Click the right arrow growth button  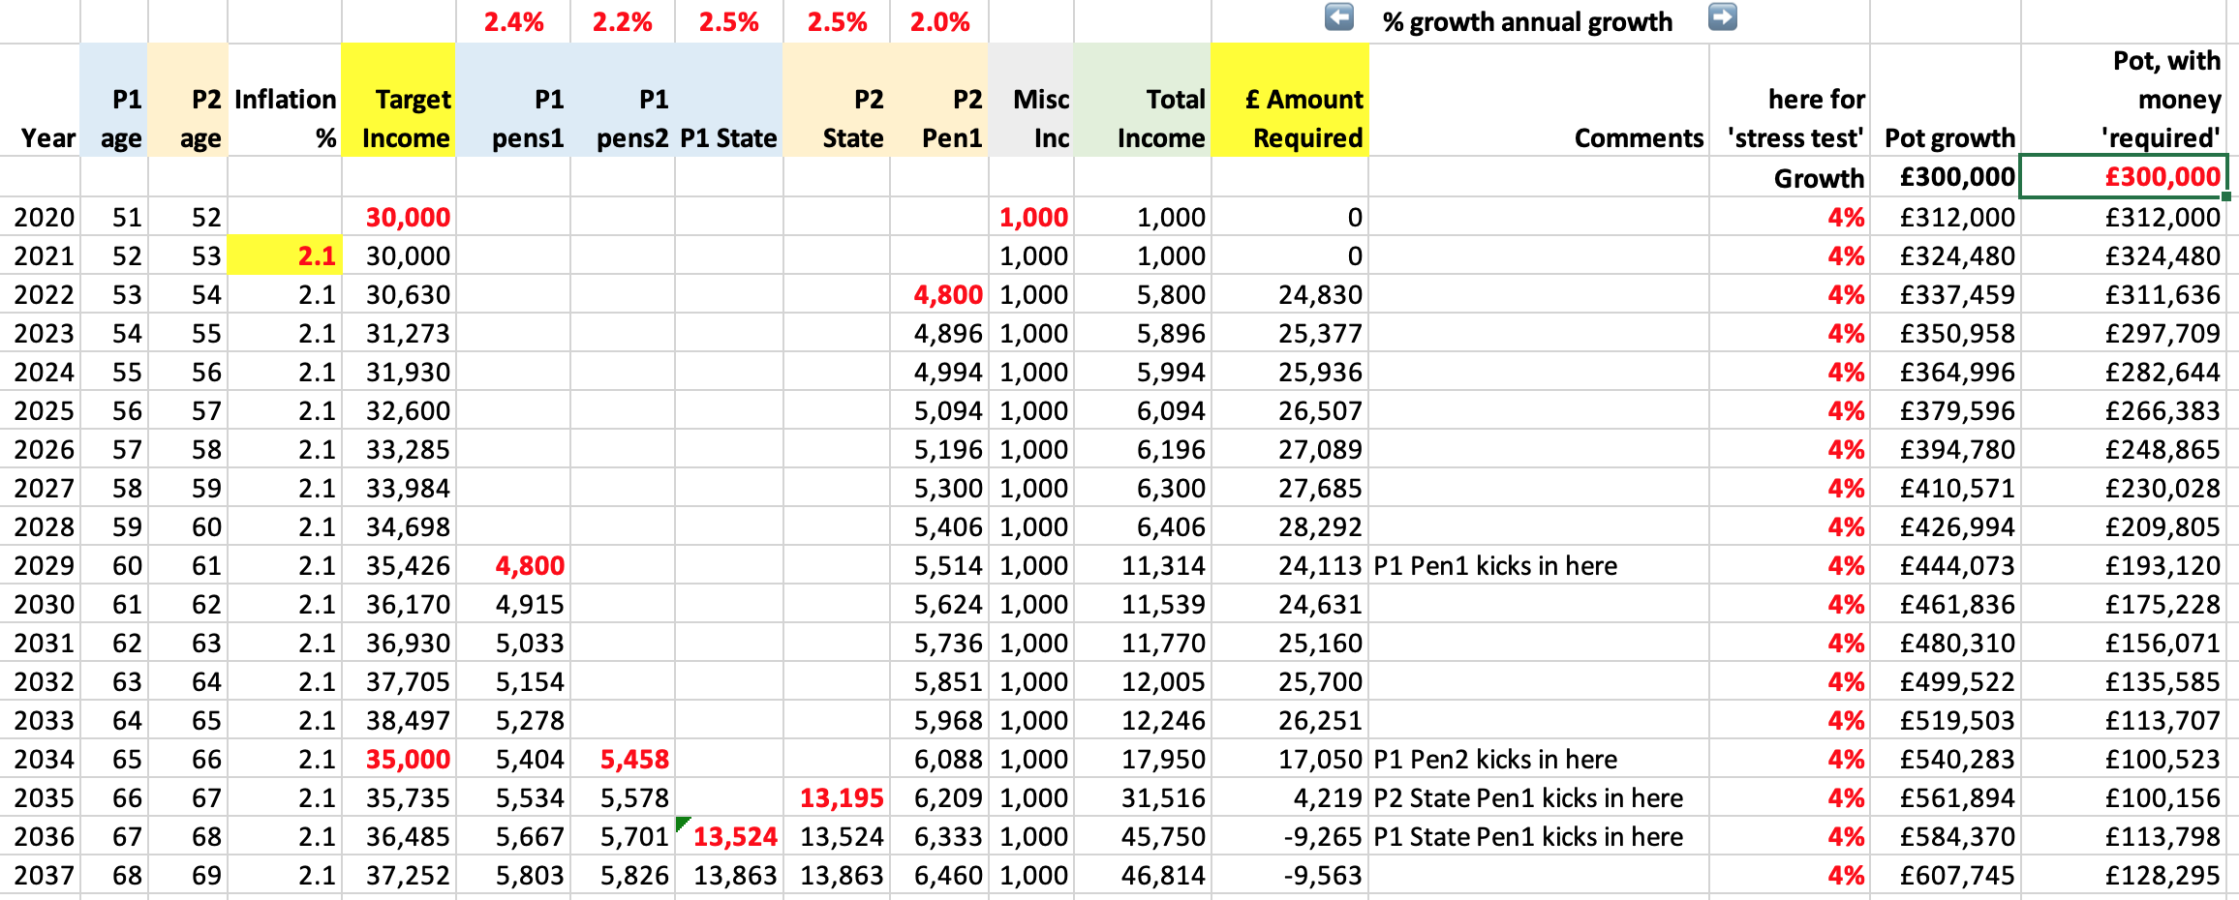[1722, 17]
